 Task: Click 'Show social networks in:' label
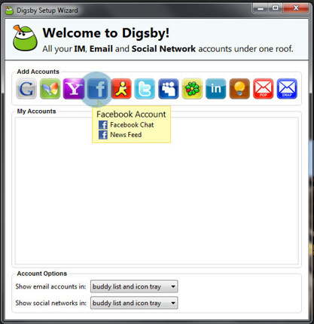[x=50, y=303]
